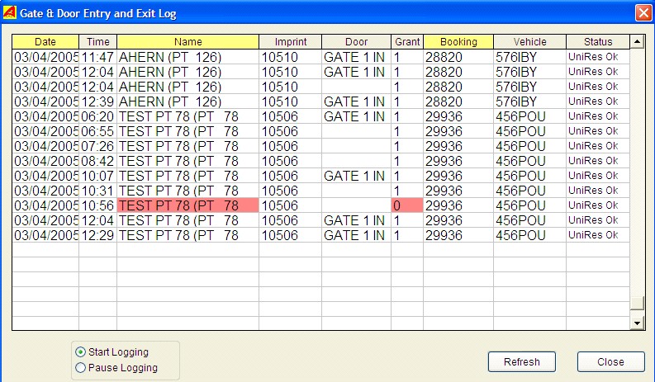This screenshot has width=655, height=382.
Task: Click imprint 10510 in the 11:47 row
Action: coord(290,57)
